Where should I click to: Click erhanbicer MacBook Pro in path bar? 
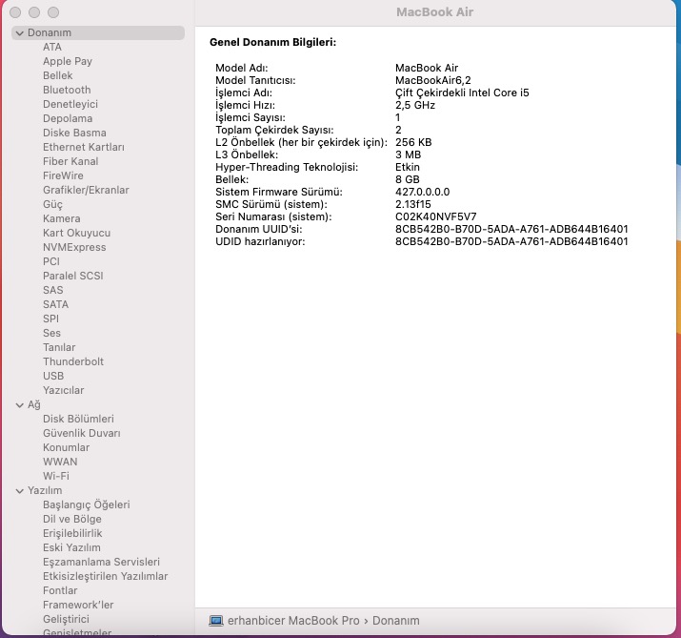coord(295,621)
